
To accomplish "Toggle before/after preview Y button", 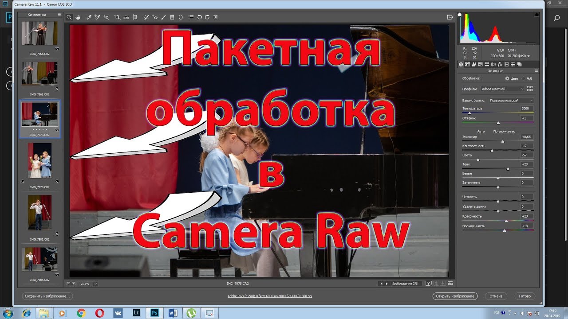I will pos(428,284).
